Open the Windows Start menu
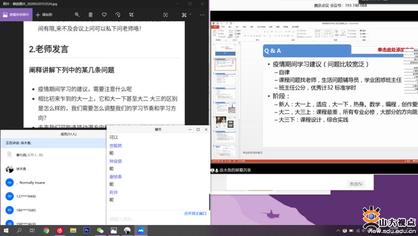The height and width of the screenshot is (236, 418). 6,230
